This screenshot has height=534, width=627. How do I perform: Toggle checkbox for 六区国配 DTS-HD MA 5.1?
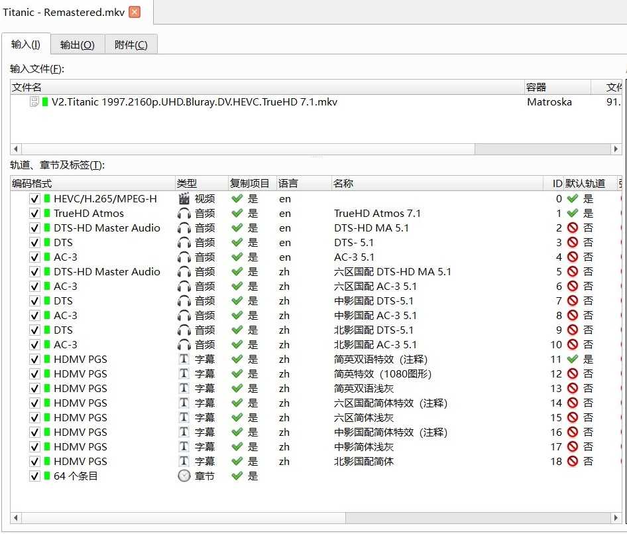(x=34, y=272)
